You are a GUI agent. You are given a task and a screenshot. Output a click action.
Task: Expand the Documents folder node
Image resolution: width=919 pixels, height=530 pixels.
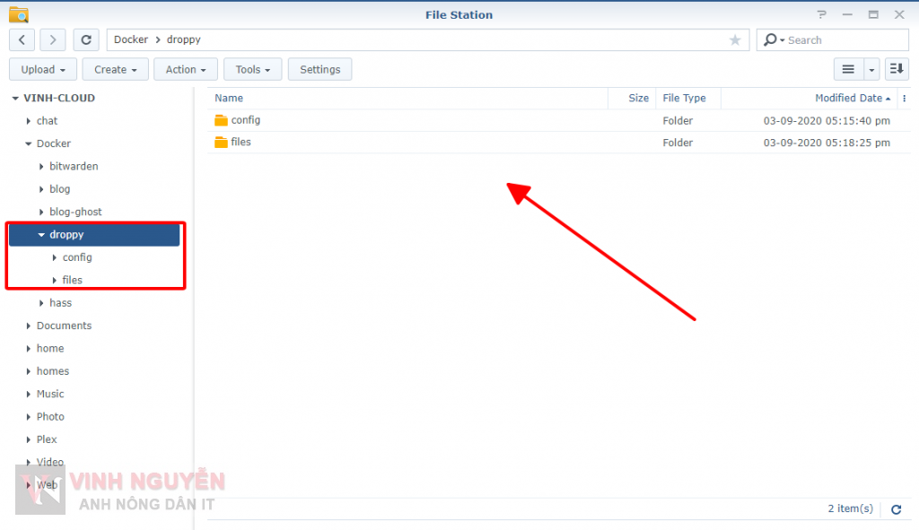coord(28,326)
